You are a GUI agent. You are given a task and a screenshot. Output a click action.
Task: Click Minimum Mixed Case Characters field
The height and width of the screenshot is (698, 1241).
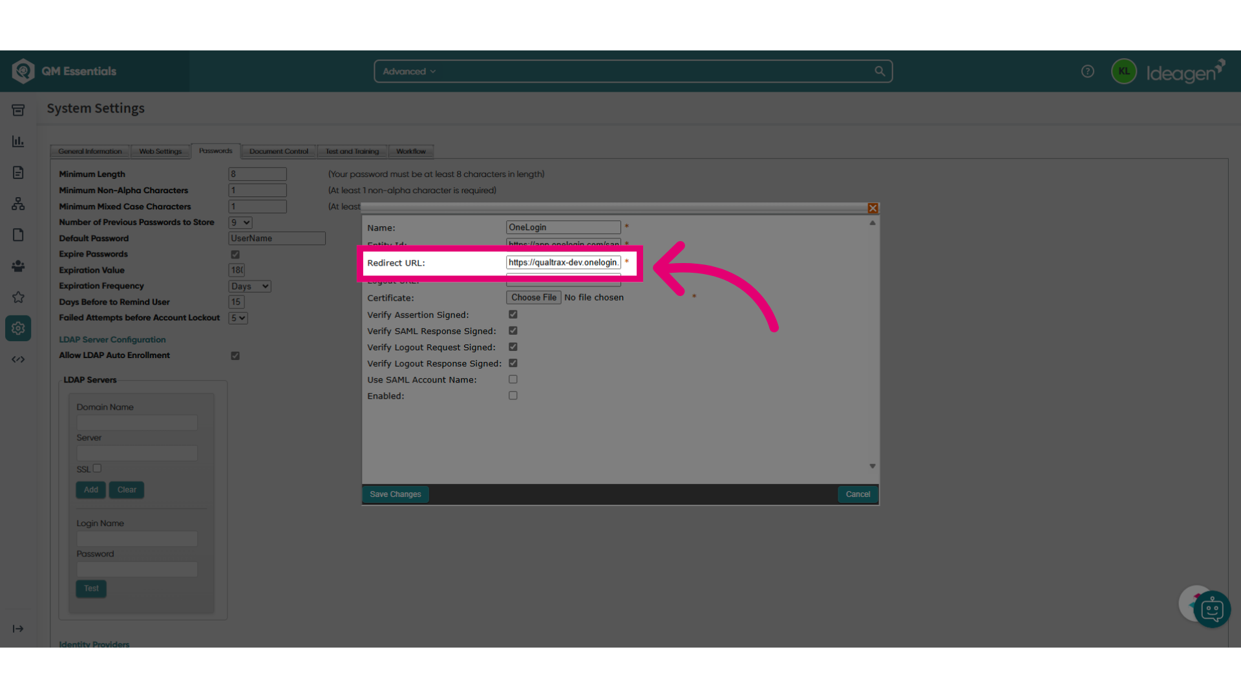click(257, 206)
